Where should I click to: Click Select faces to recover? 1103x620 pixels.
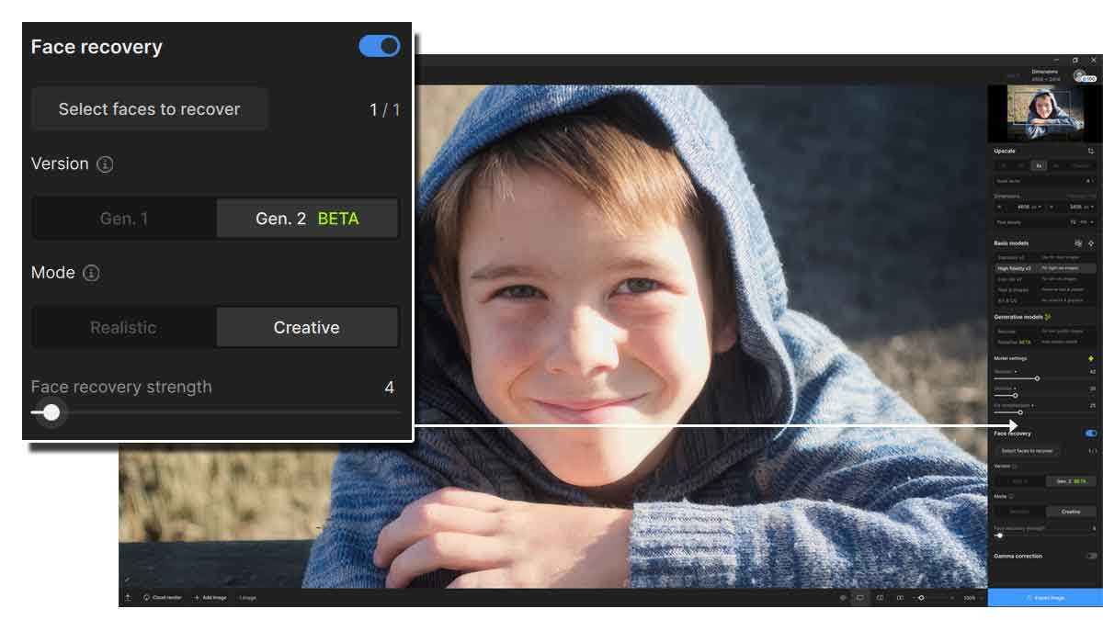[x=149, y=108]
